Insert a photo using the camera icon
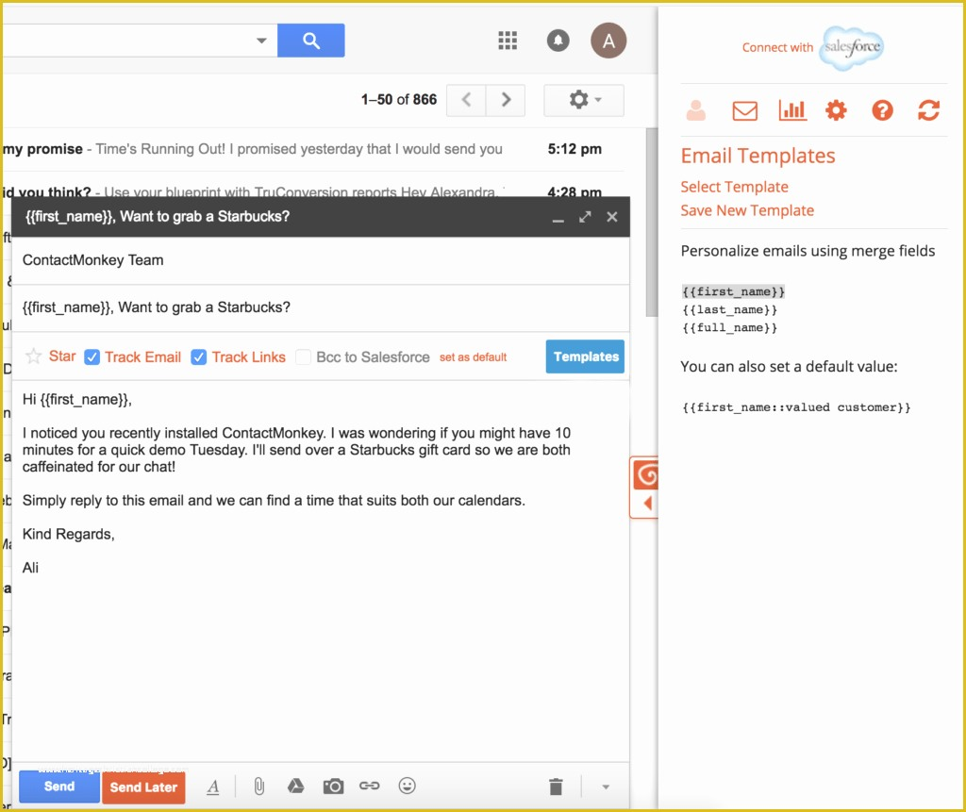 [333, 786]
